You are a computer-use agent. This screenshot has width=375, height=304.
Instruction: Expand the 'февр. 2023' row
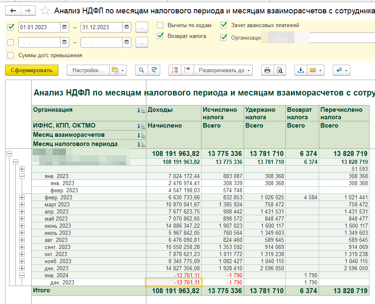22,197
